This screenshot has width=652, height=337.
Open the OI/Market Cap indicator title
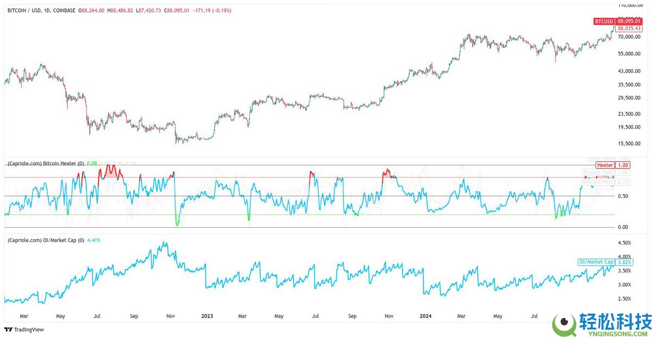tap(42, 240)
